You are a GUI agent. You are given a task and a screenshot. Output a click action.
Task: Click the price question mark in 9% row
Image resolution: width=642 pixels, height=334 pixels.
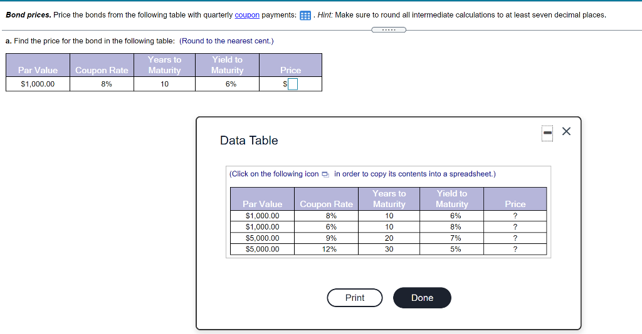[x=515, y=238]
